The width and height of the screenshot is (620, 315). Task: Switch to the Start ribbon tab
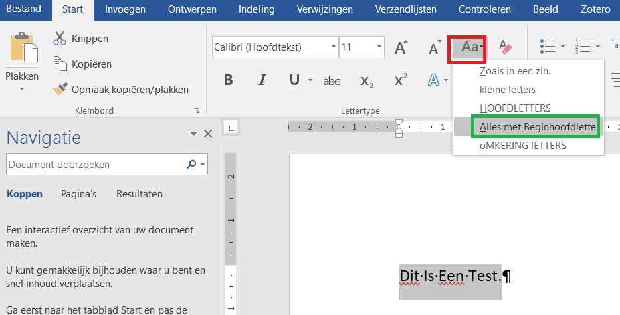72,9
